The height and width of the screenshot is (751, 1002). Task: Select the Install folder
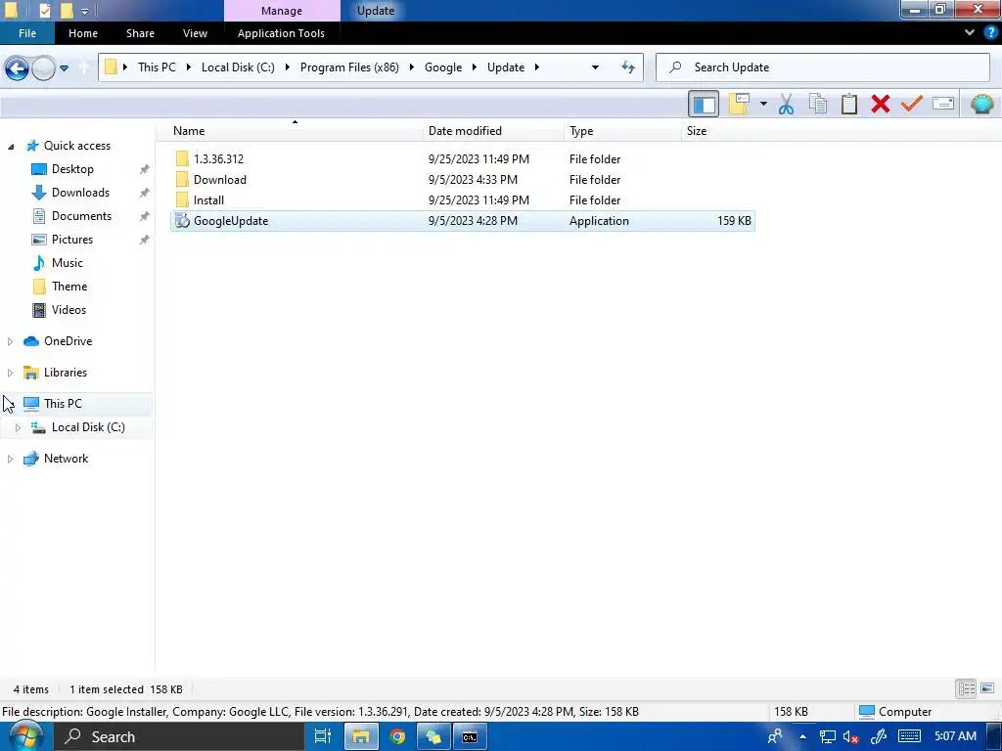tap(463, 199)
